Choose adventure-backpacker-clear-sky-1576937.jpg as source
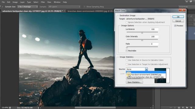This screenshot has width=195, height=109. coord(146,77)
